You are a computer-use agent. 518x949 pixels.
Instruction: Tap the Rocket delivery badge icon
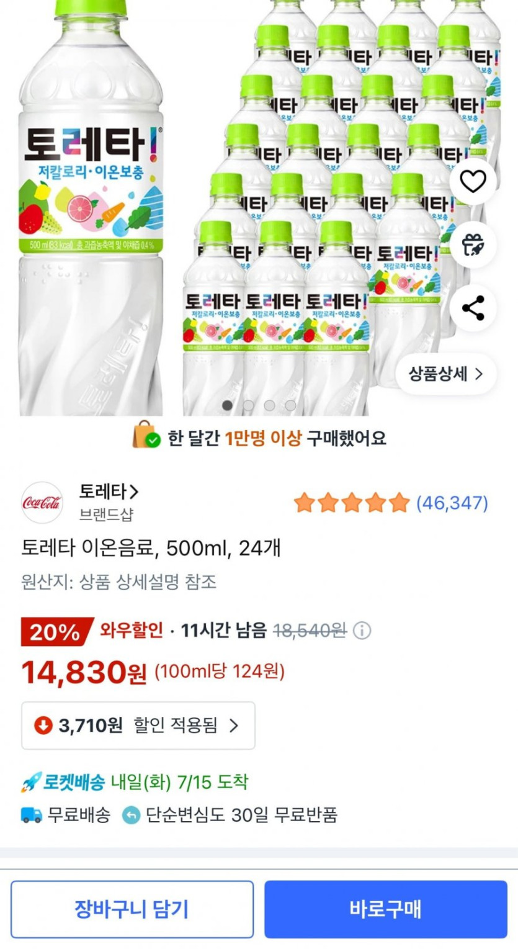pos(31,782)
